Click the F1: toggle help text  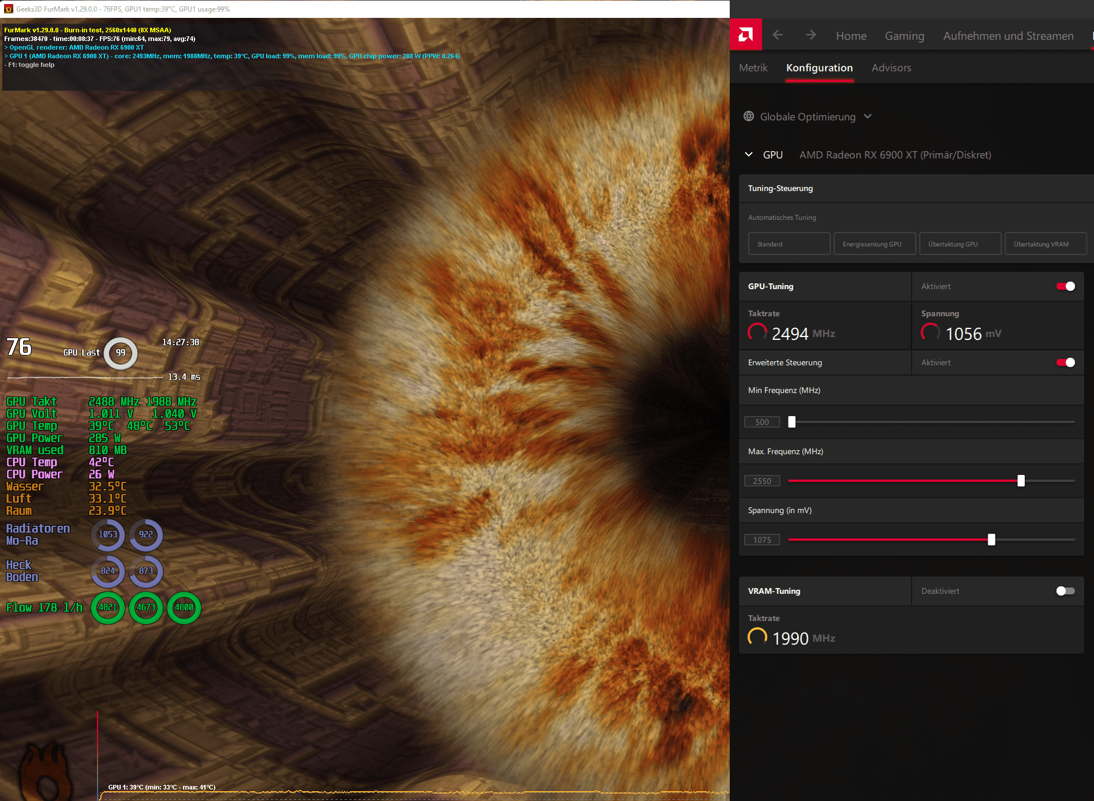[x=29, y=65]
